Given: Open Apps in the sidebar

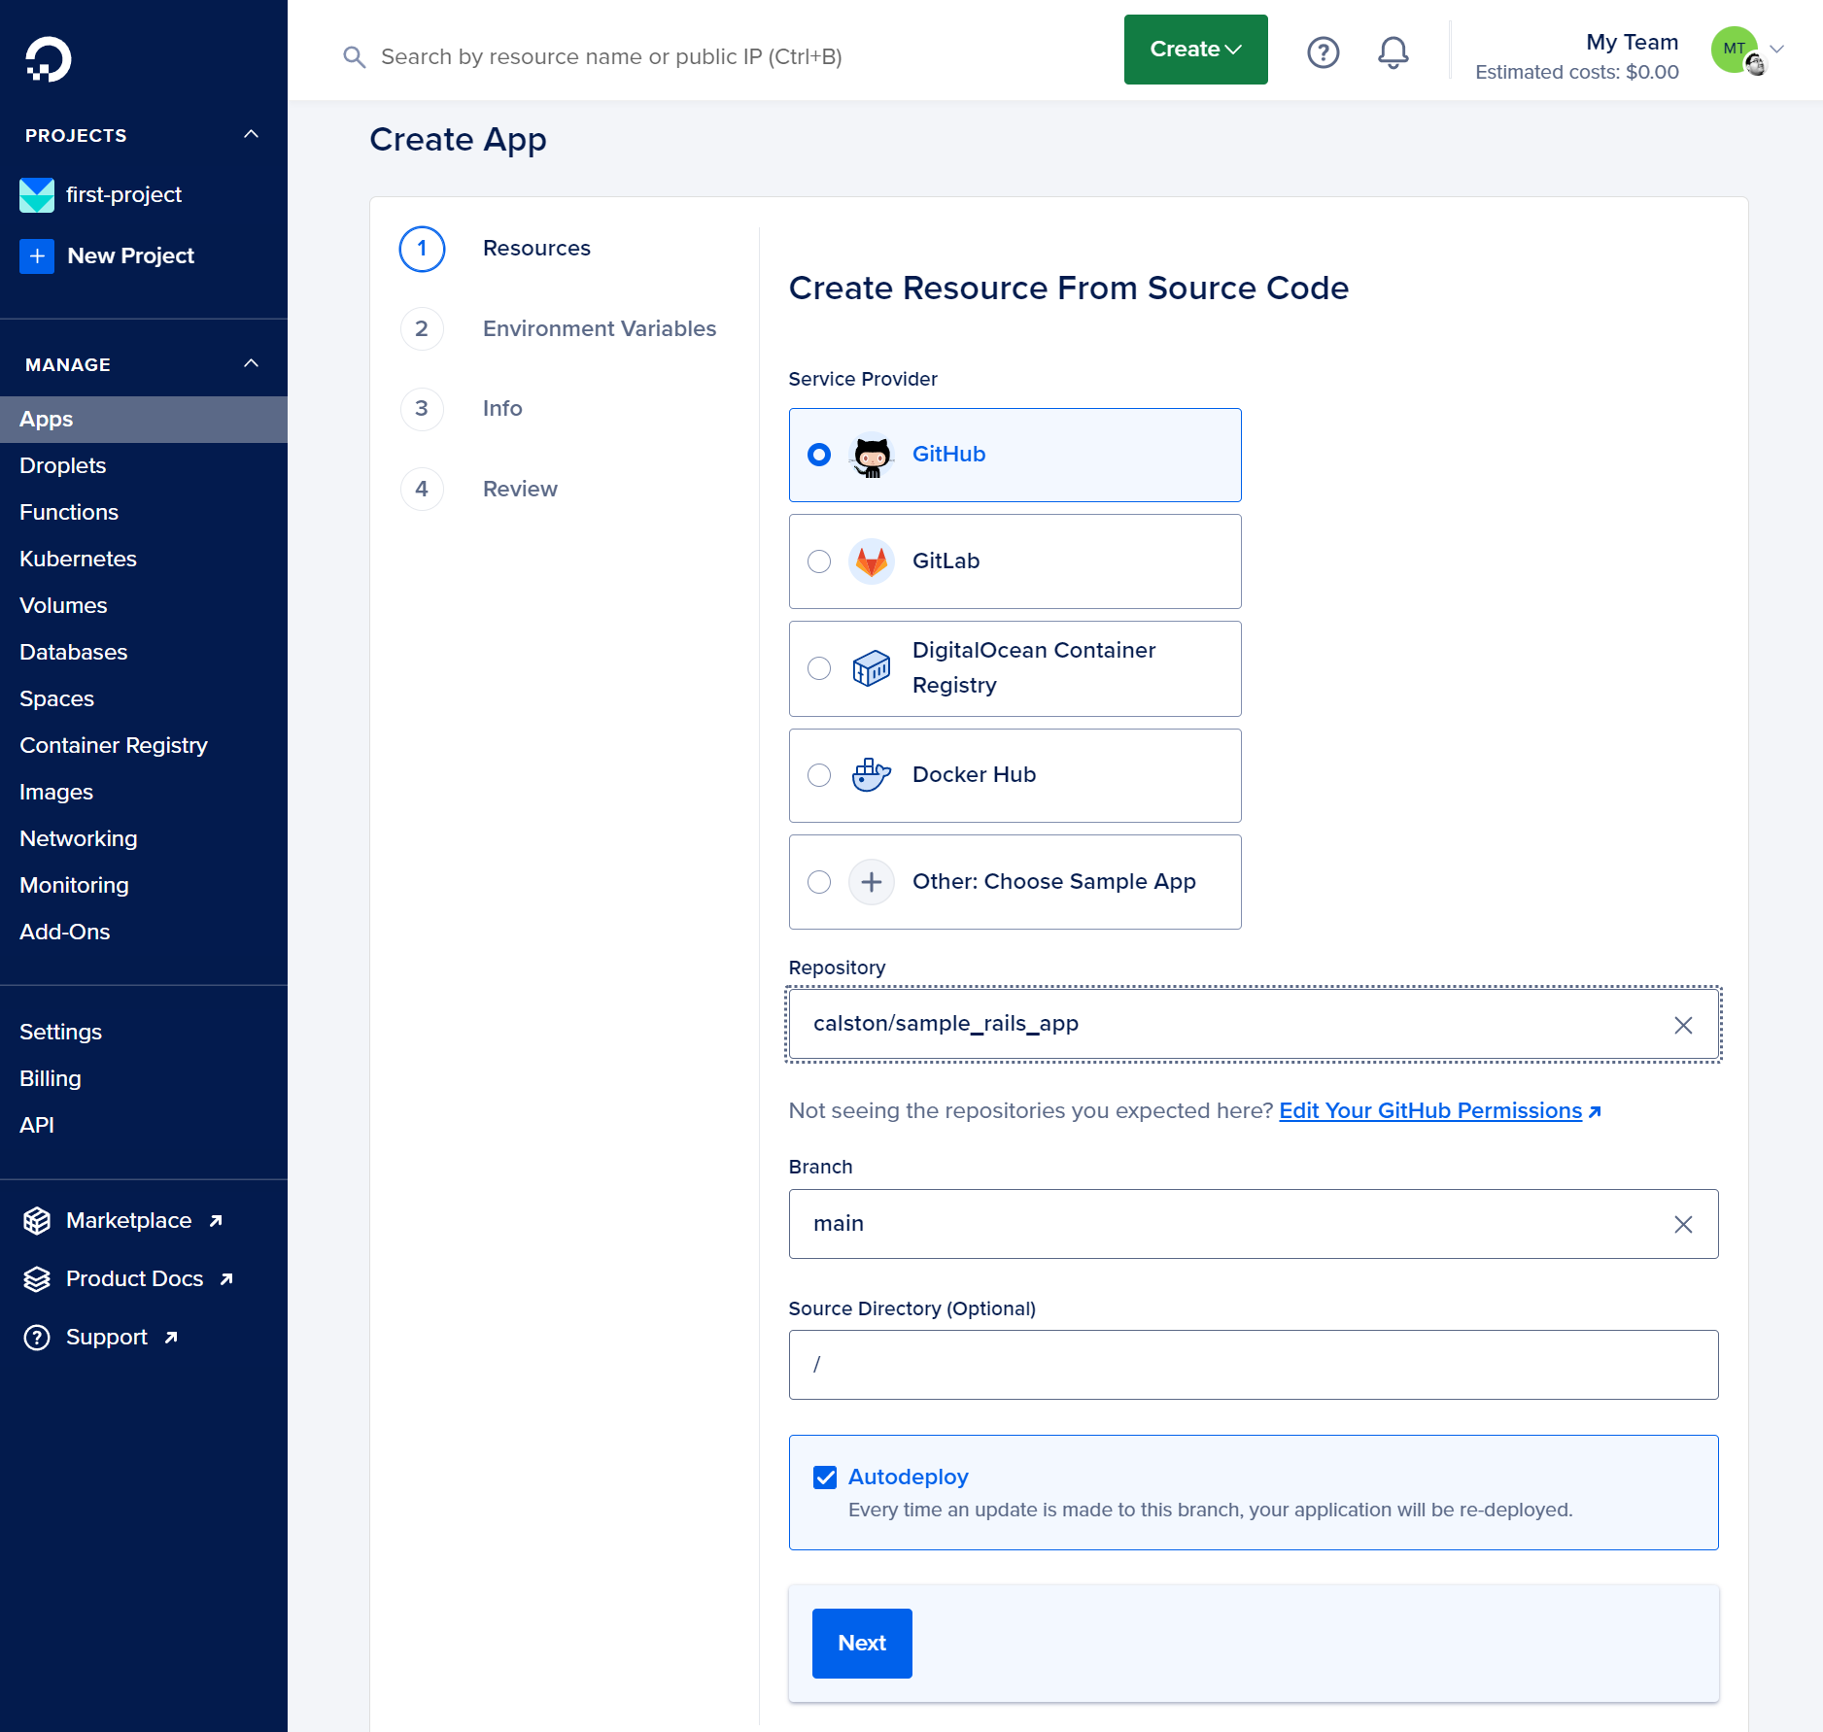Looking at the screenshot, I should [144, 420].
